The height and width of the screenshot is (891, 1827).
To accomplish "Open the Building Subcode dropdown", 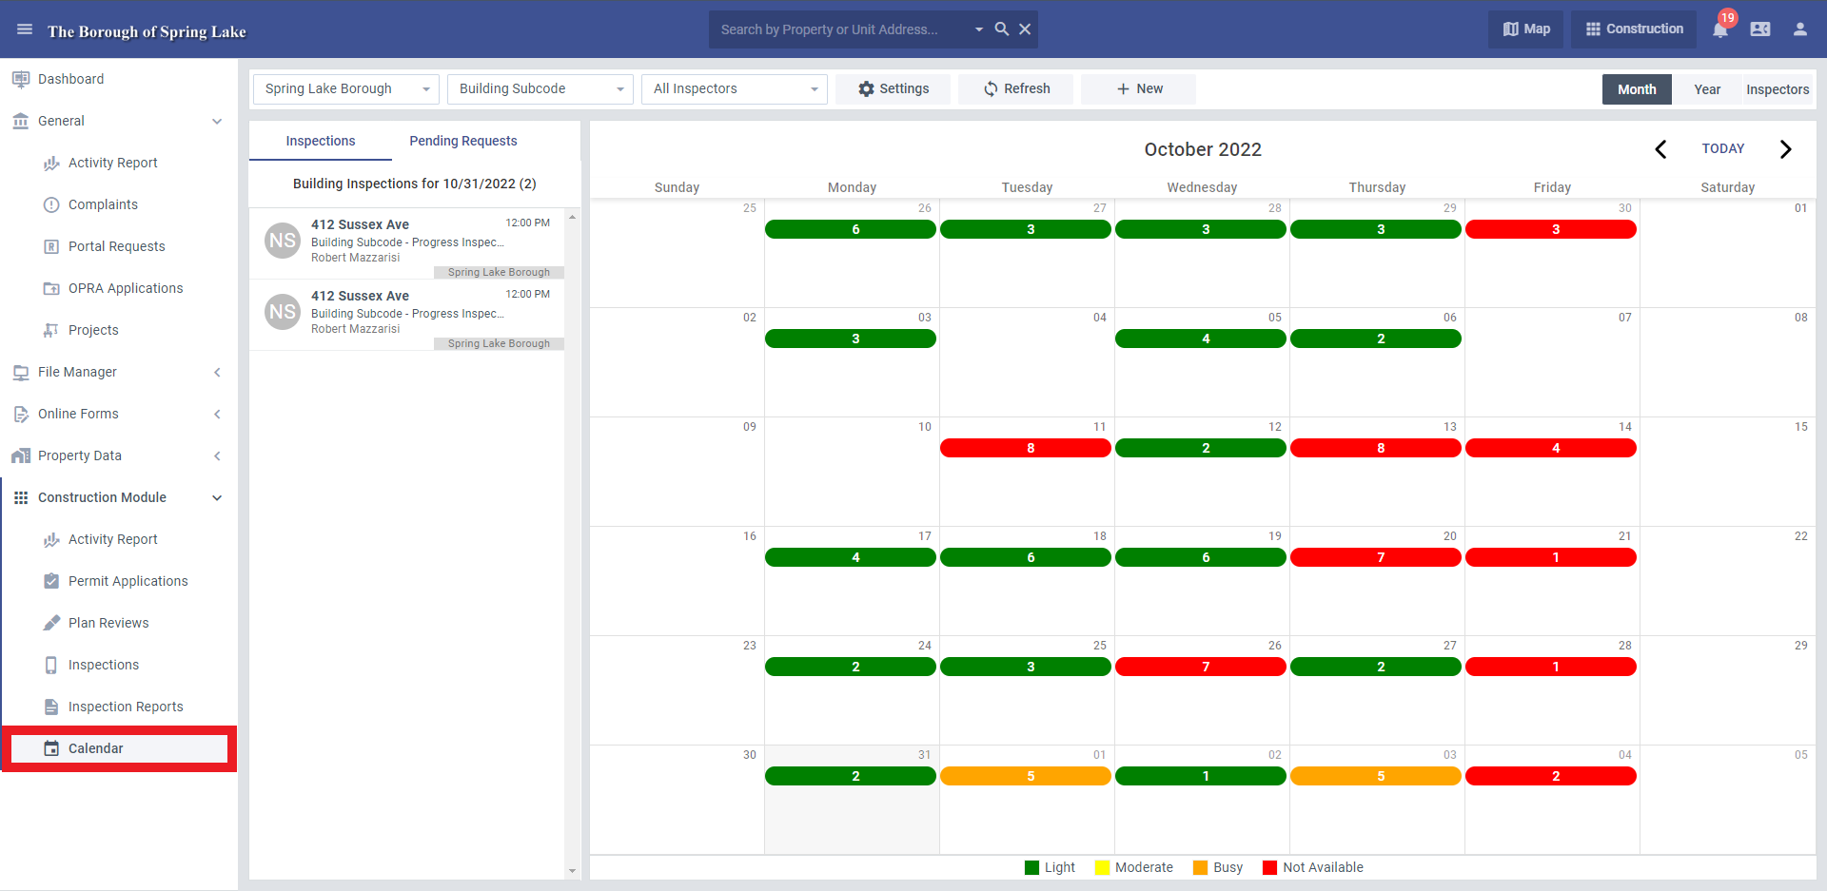I will (x=540, y=89).
